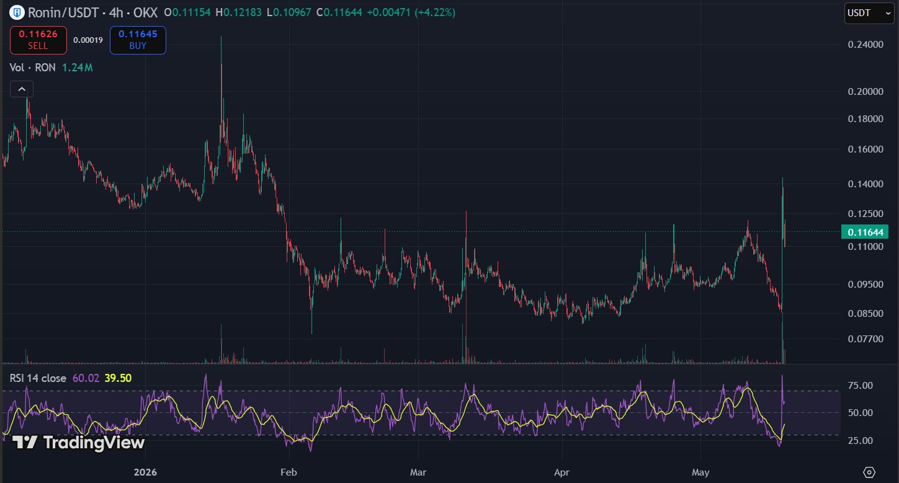
Task: Click the 0.08500 price axis label
Action: (865, 313)
